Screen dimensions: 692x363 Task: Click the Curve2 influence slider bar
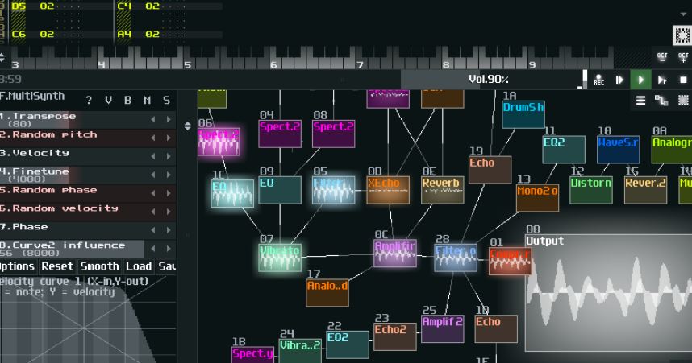[x=72, y=249]
